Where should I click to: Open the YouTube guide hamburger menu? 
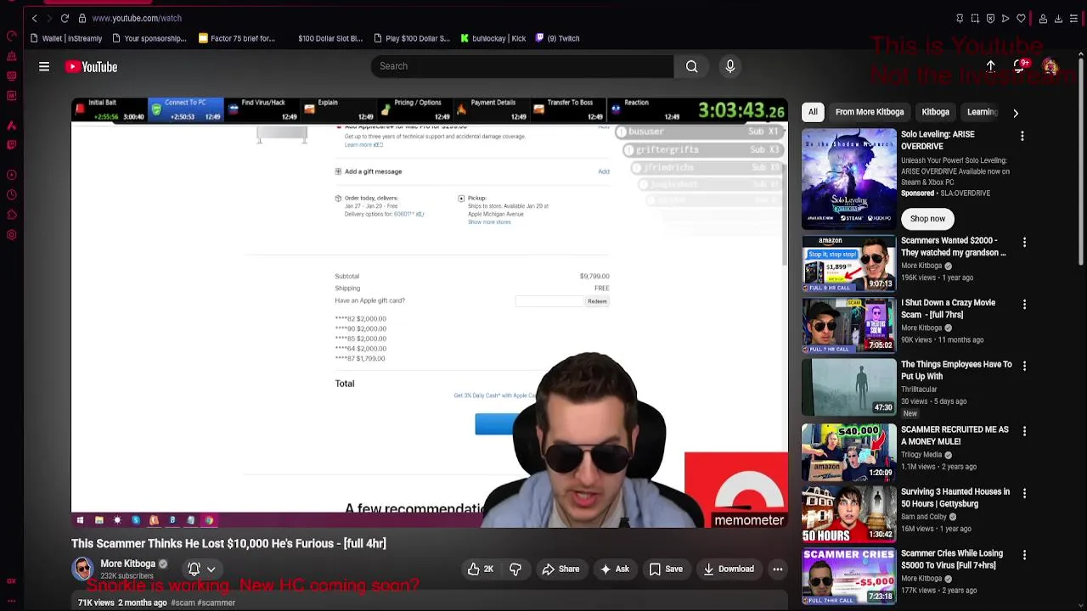44,66
